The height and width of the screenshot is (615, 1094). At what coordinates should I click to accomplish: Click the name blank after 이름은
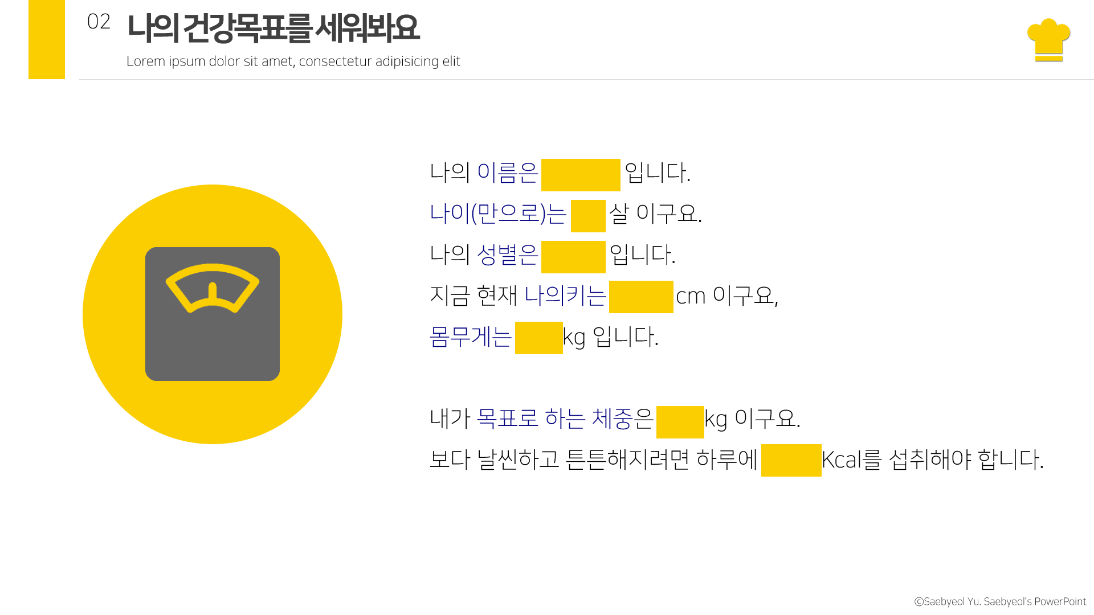coord(580,175)
